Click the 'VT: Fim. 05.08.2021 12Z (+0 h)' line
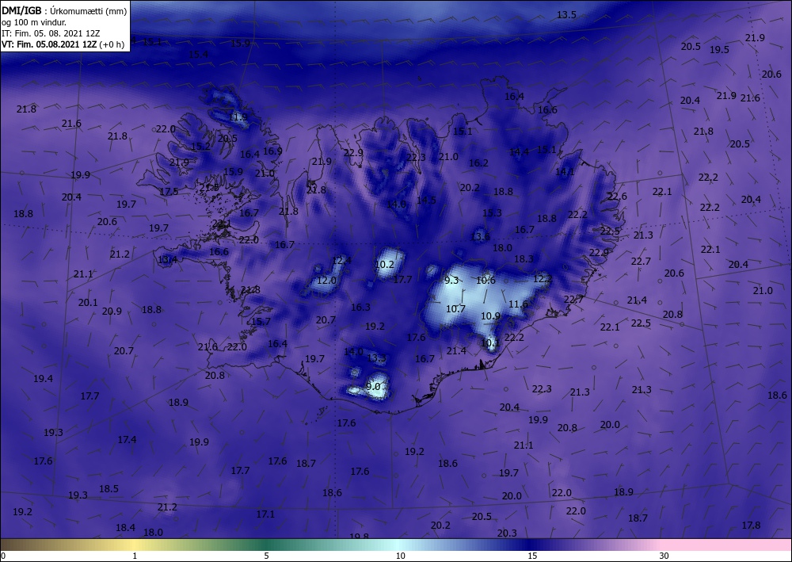The width and height of the screenshot is (792, 562). coord(63,44)
